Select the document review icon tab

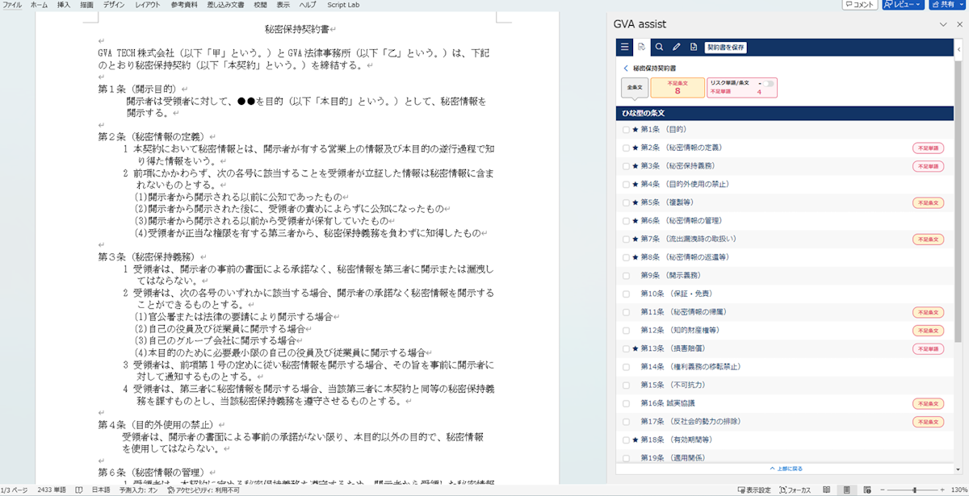pyautogui.click(x=641, y=48)
